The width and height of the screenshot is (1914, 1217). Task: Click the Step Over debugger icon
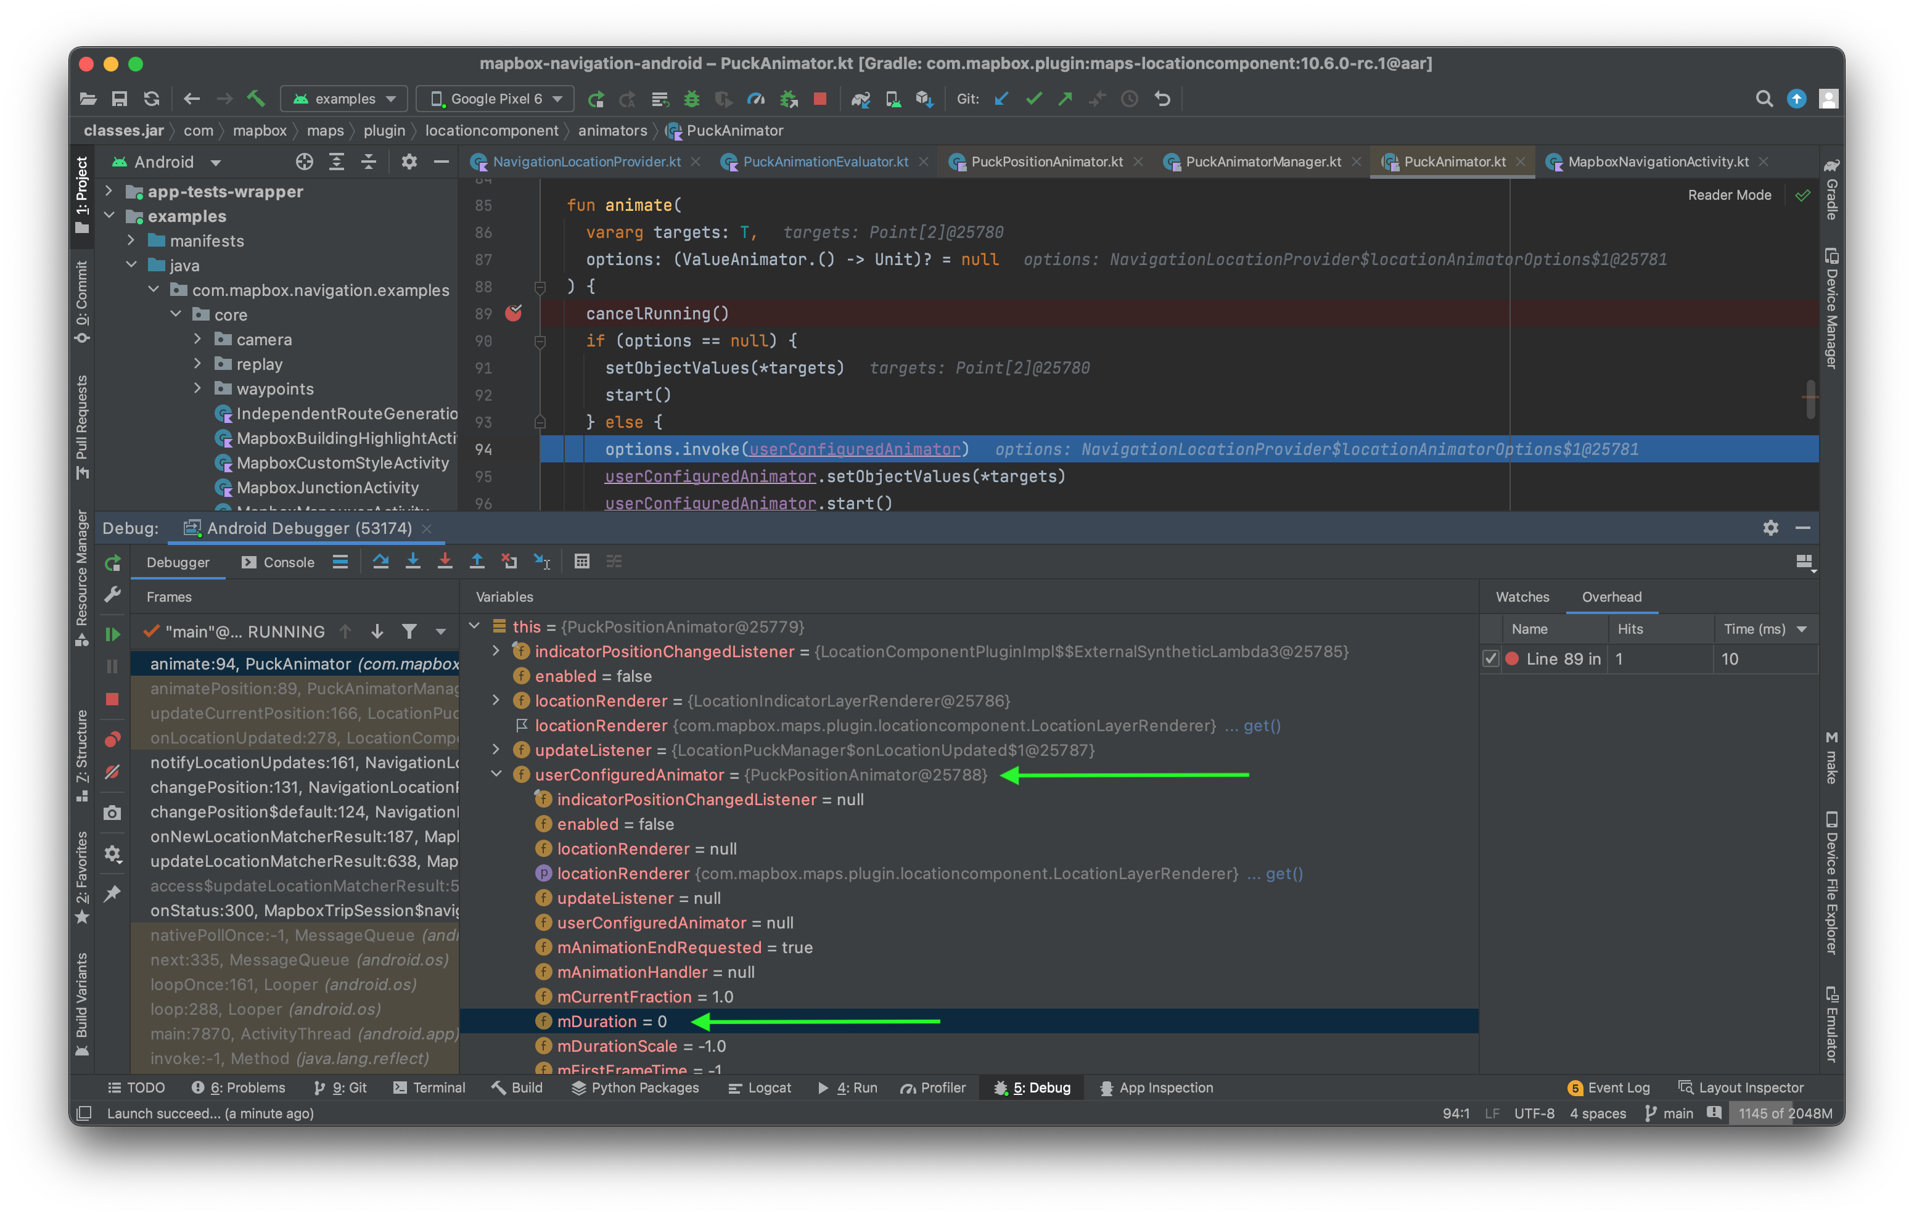click(x=380, y=562)
